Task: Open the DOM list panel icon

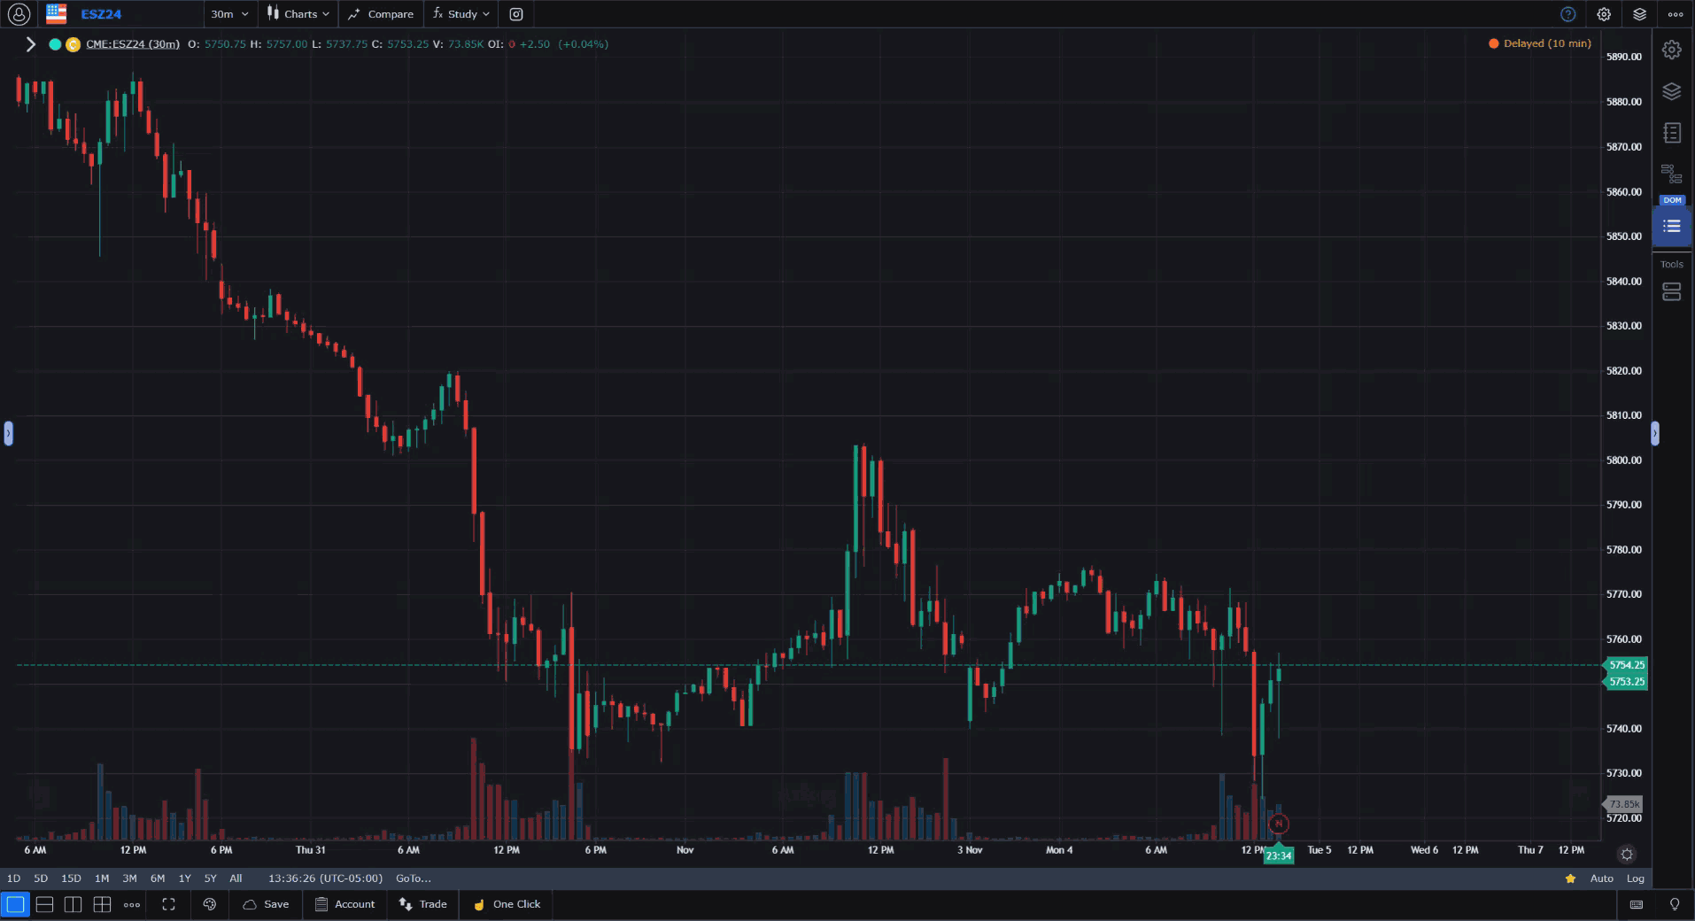Action: point(1671,227)
